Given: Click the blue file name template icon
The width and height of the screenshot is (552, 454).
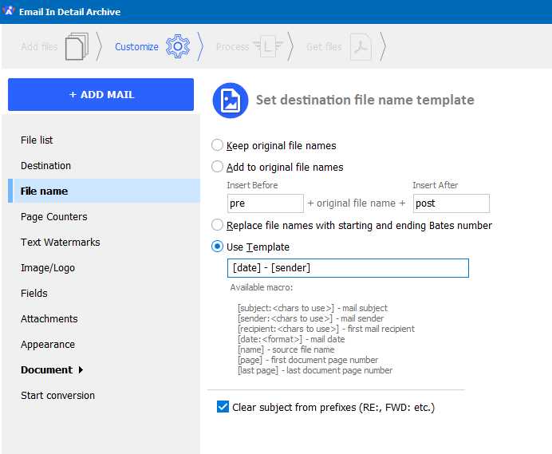Looking at the screenshot, I should point(231,101).
